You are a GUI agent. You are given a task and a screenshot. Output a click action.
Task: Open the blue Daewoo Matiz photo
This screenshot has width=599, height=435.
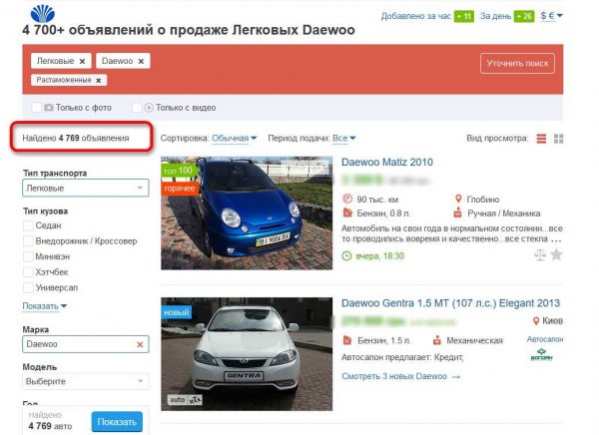(247, 214)
